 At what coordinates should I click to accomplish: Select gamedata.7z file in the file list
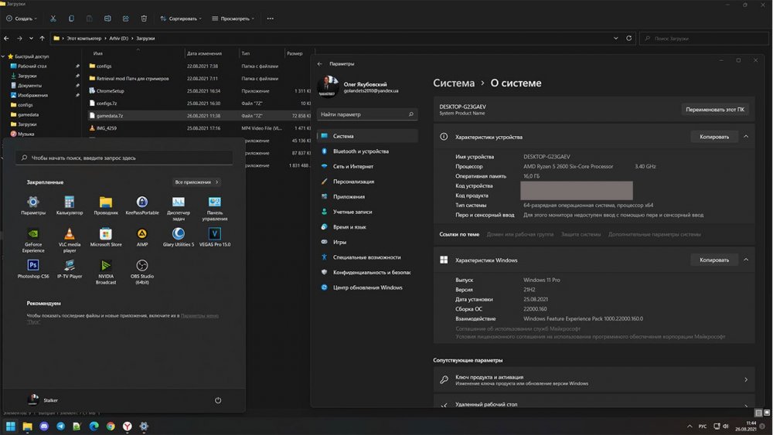(110, 115)
